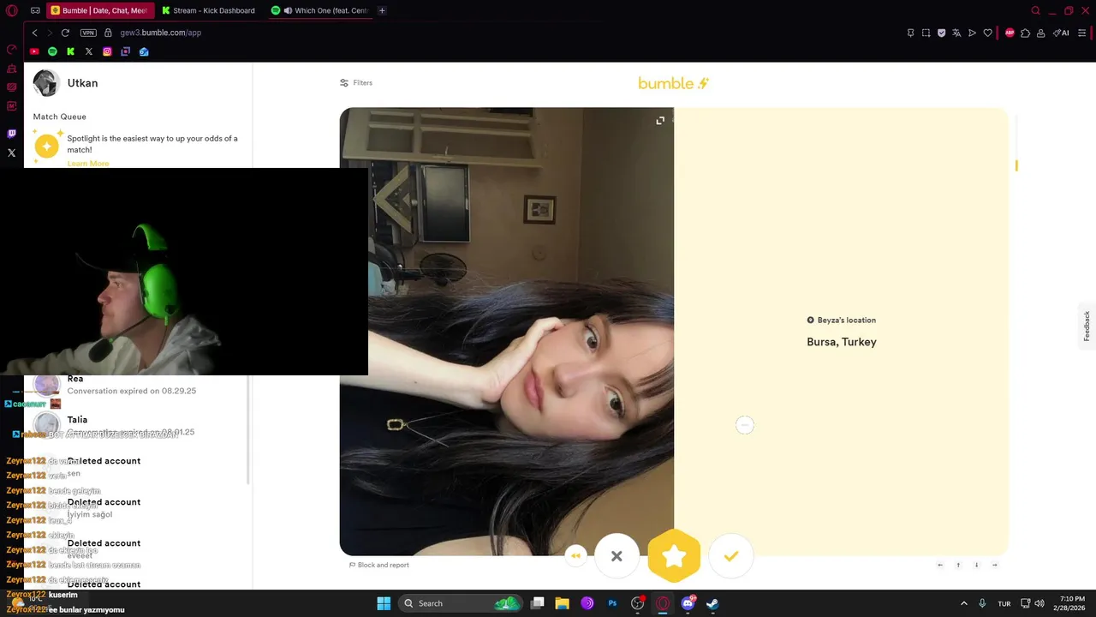This screenshot has height=617, width=1096.
Task: Click the Spotlight Learn More link
Action: point(88,163)
